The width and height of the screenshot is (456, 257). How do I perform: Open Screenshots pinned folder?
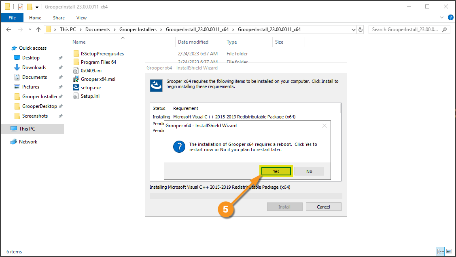click(x=35, y=116)
